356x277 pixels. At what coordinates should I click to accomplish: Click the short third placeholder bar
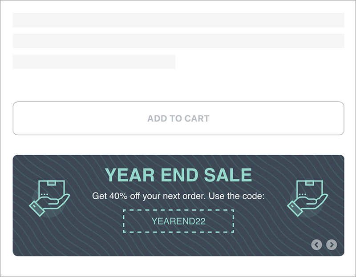point(94,62)
